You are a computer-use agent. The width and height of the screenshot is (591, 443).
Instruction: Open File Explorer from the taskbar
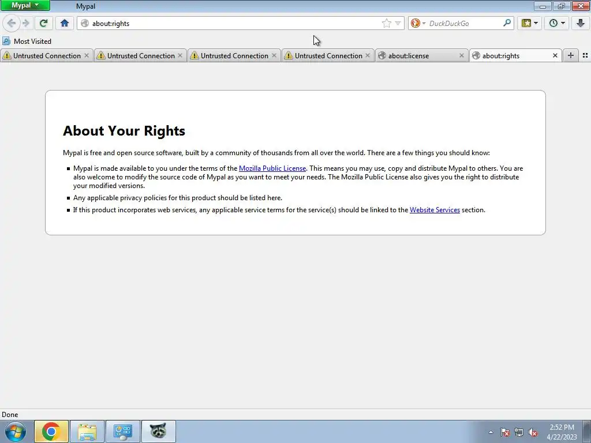(x=87, y=431)
